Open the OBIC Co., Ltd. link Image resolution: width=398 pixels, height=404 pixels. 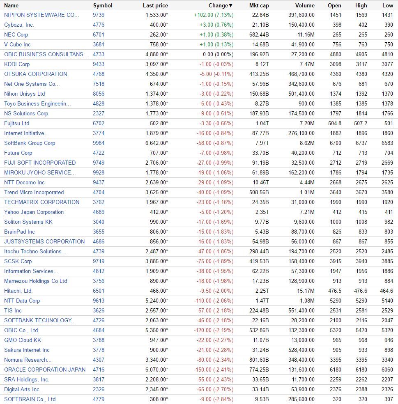pyautogui.click(x=22, y=331)
